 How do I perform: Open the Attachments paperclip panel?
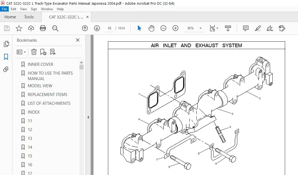coord(6,69)
